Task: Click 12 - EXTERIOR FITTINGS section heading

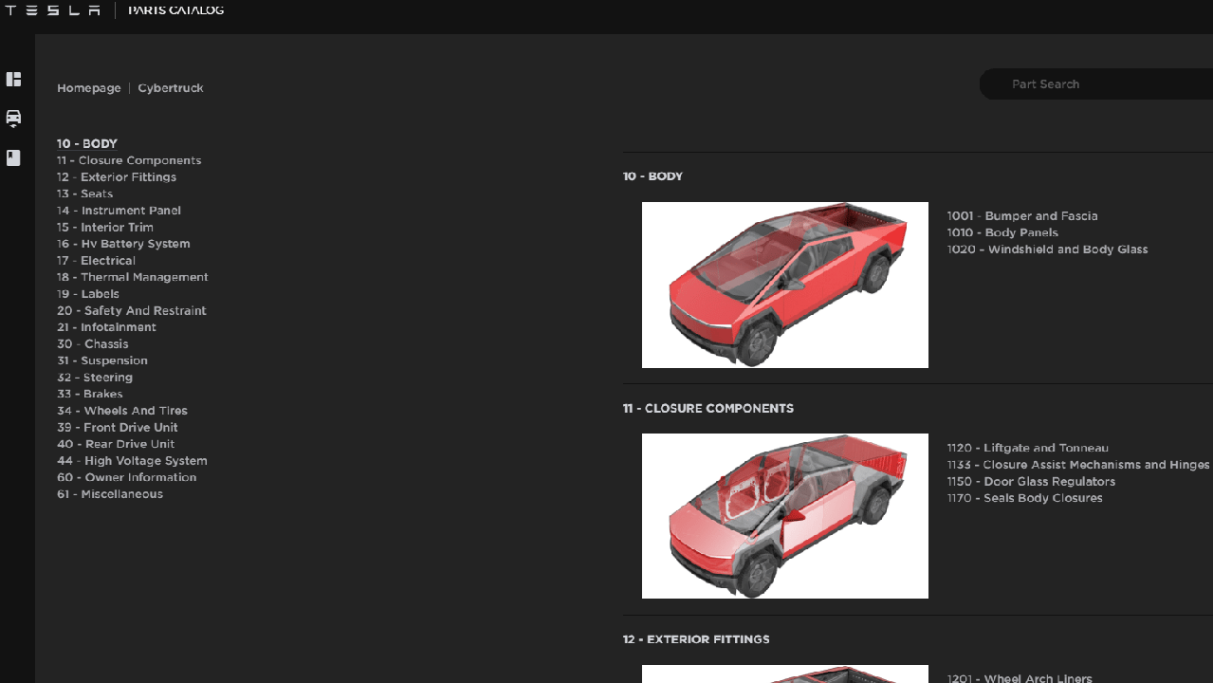Action: [696, 639]
